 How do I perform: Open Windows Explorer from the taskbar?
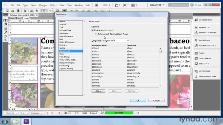click(15, 122)
